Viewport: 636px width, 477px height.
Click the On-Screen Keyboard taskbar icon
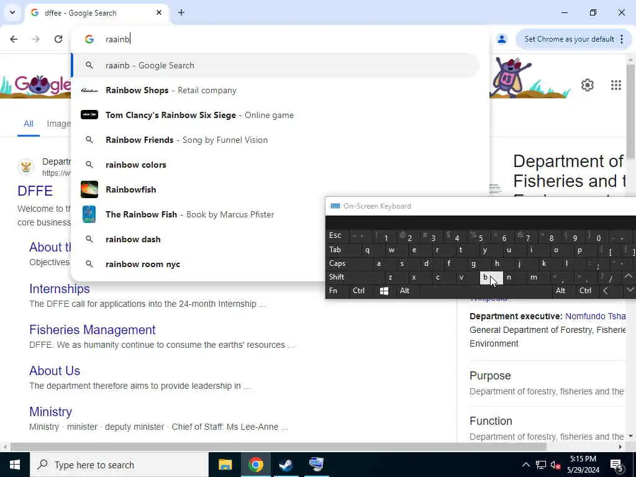[x=316, y=465]
